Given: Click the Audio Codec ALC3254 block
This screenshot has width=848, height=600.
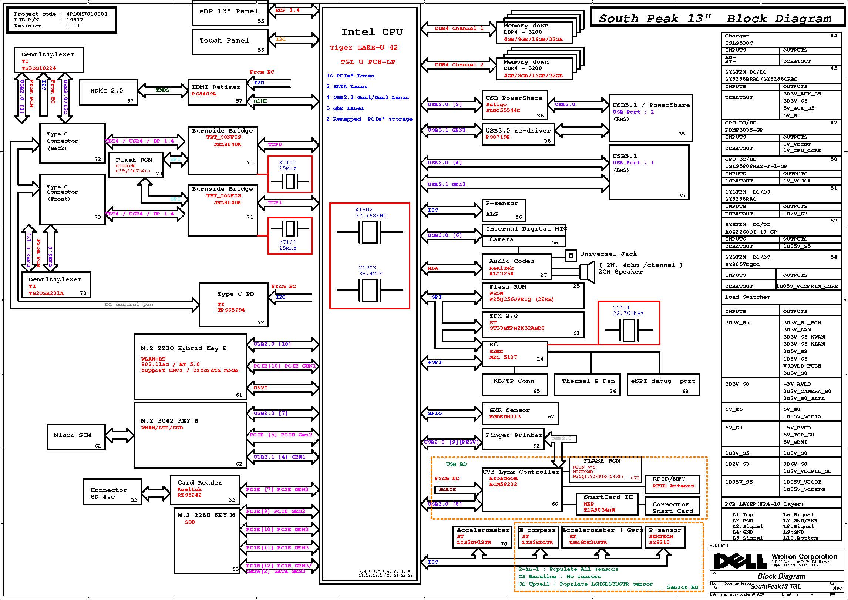Looking at the screenshot, I should tap(516, 267).
